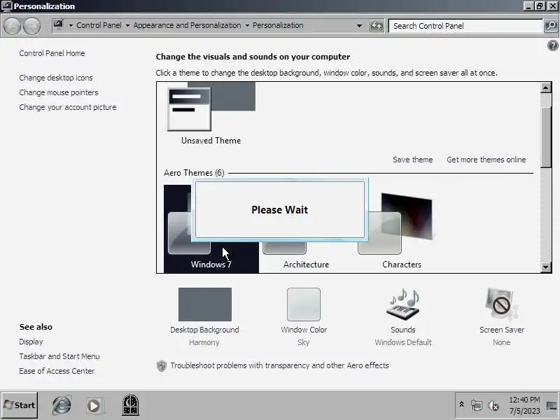The height and width of the screenshot is (420, 560).
Task: Click in the Search Control Panel field
Action: coord(465,26)
